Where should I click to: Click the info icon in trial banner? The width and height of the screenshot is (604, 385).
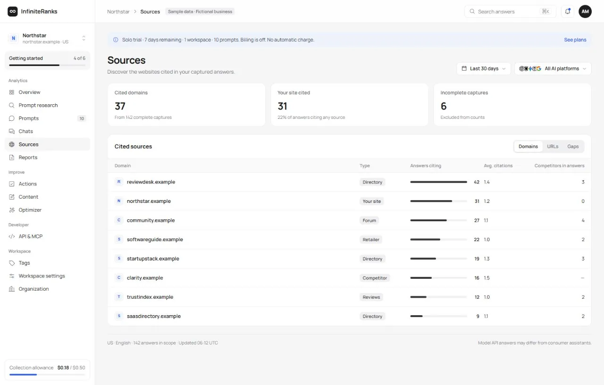(x=116, y=40)
